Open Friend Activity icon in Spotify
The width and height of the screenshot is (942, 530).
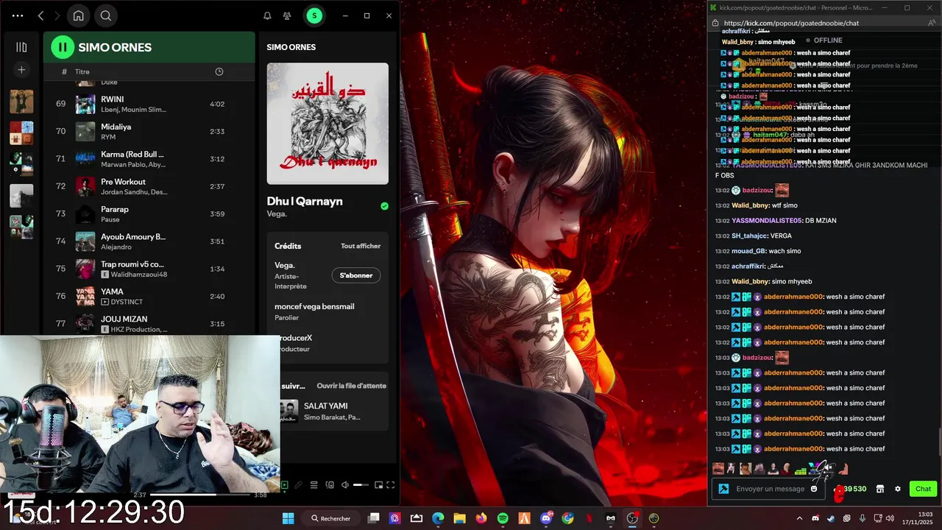287,15
